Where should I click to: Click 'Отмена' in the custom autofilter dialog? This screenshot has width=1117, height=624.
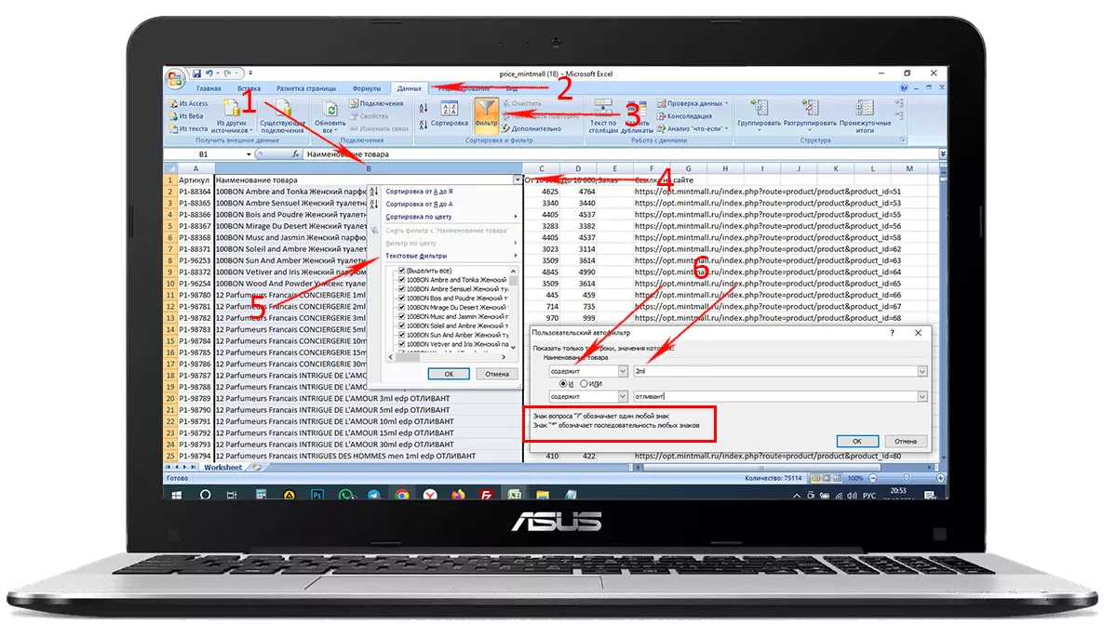(x=905, y=441)
